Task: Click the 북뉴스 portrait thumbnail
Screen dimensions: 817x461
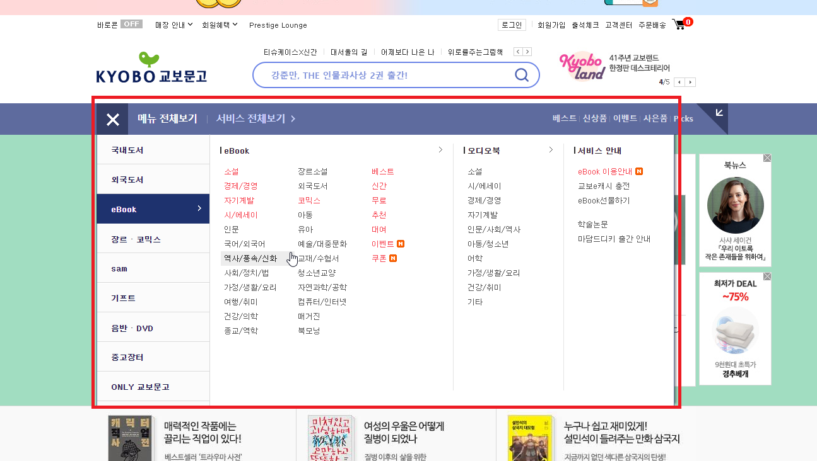Action: (735, 205)
